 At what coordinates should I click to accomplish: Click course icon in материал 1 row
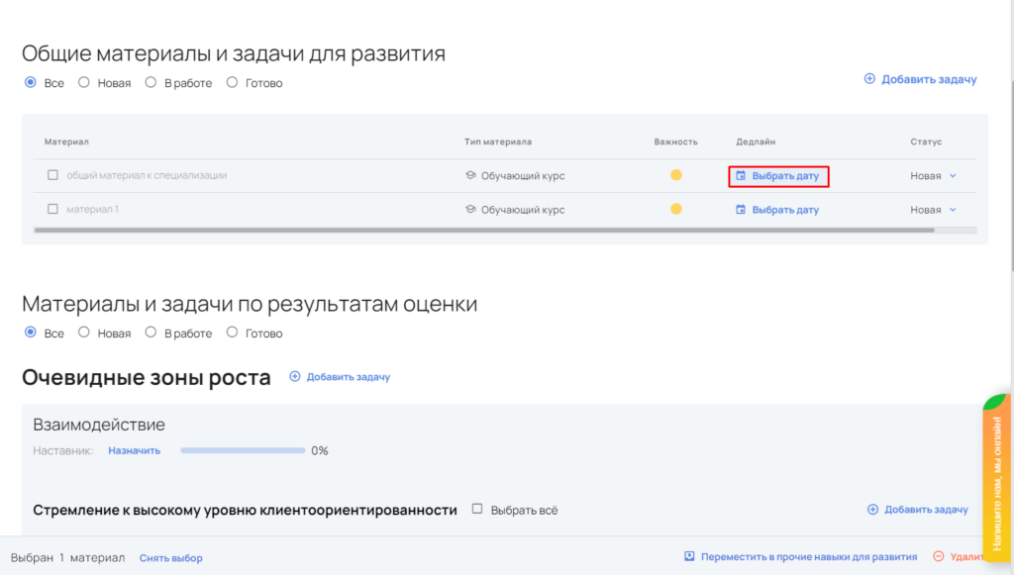coord(470,210)
